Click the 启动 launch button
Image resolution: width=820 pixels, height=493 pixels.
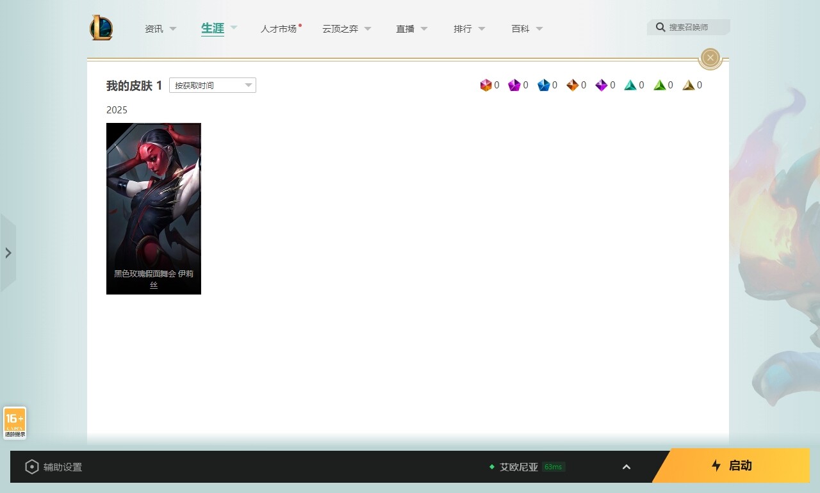[731, 465]
